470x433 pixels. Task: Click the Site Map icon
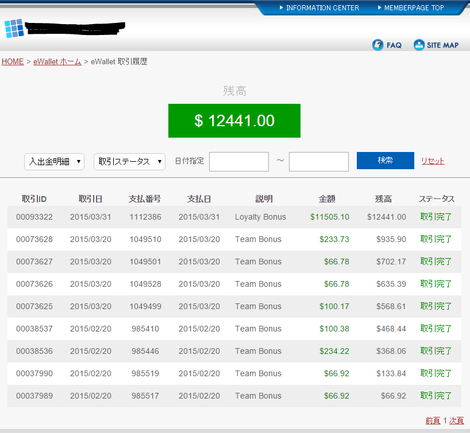point(419,45)
